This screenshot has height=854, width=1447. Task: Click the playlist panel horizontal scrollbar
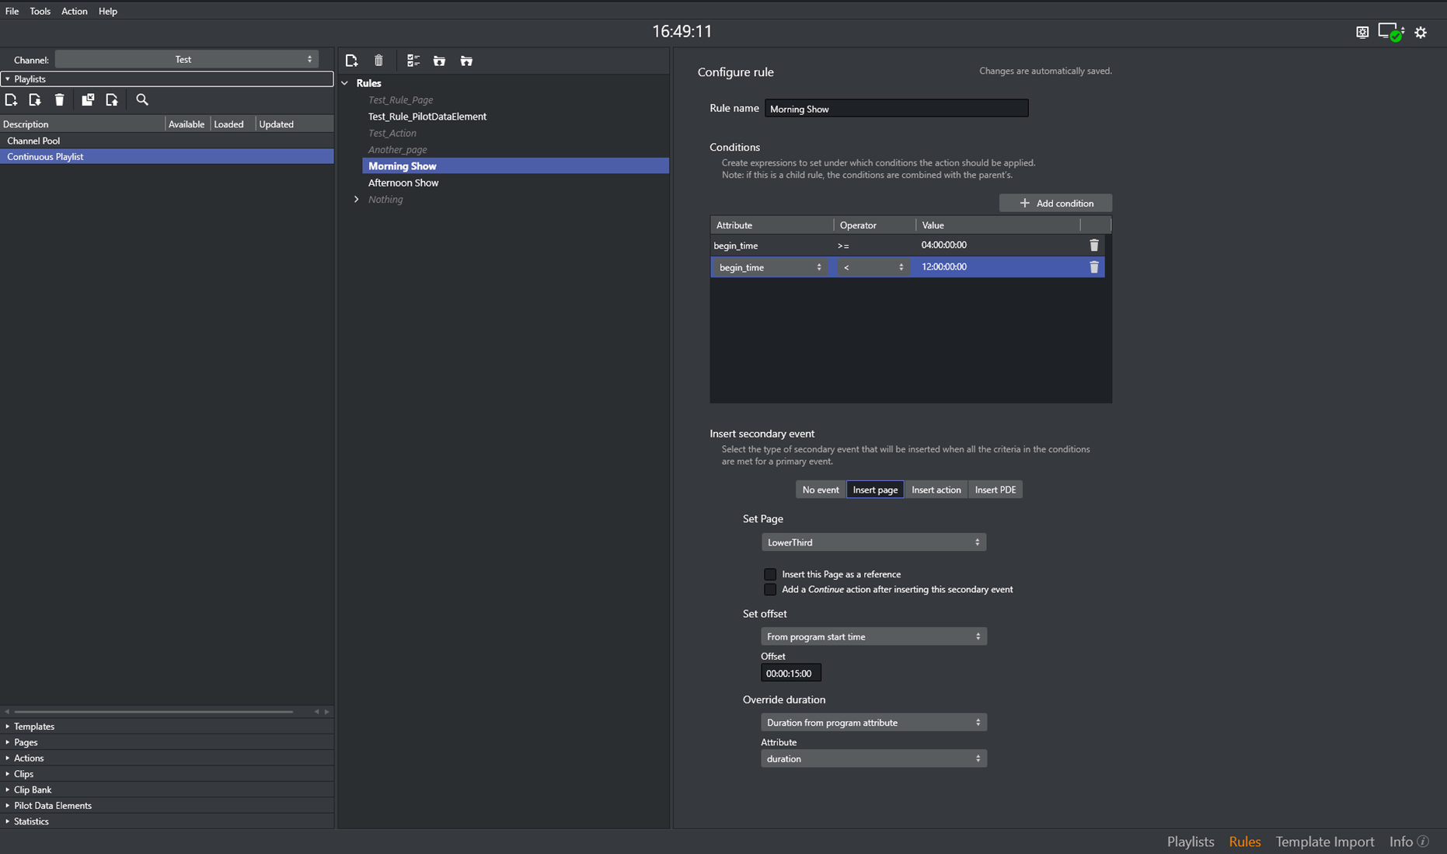pyautogui.click(x=154, y=711)
